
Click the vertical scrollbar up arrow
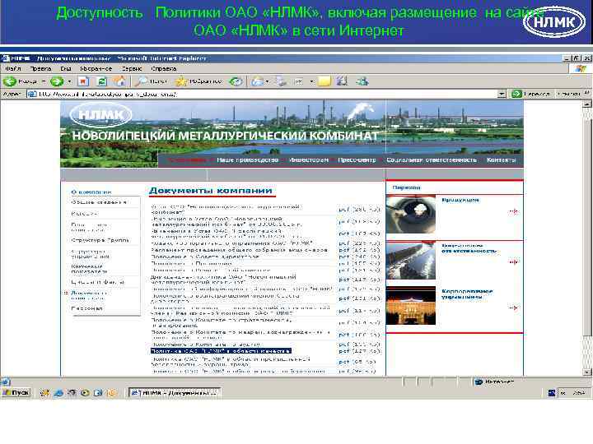click(587, 104)
